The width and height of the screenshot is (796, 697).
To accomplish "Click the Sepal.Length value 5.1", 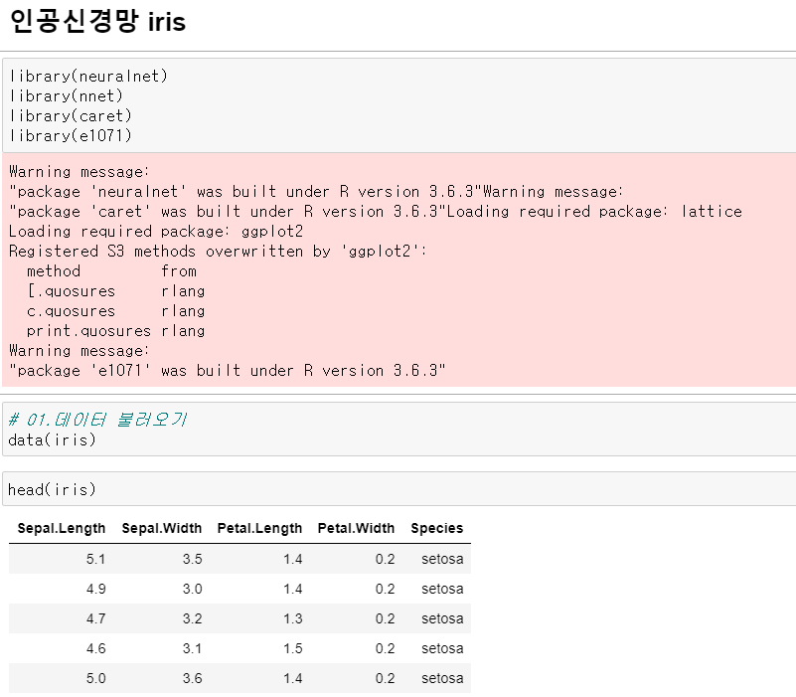I will (95, 560).
